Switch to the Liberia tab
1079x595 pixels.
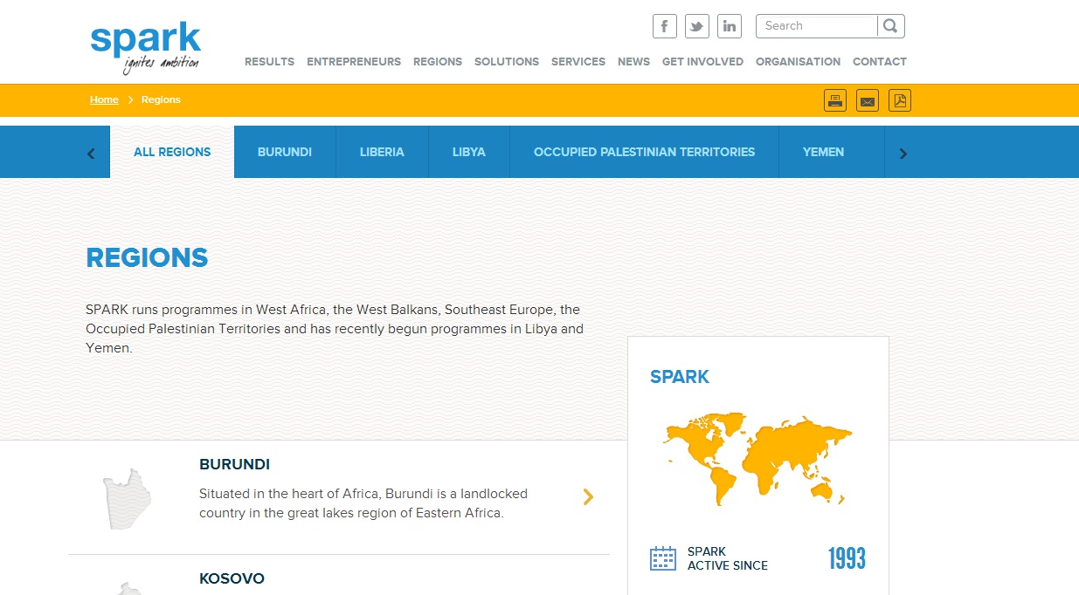point(382,152)
